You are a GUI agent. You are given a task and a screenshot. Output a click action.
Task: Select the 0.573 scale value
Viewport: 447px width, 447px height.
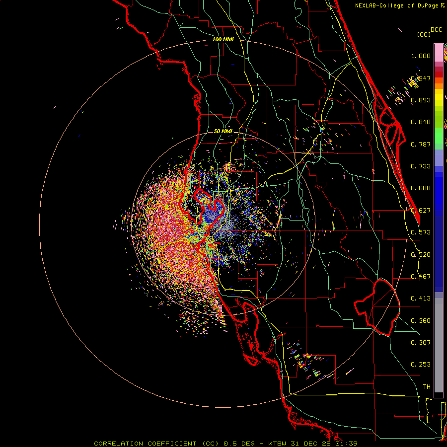[421, 232]
